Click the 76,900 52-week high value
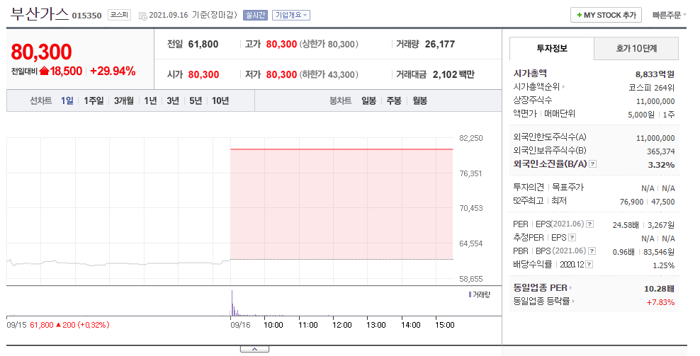 [632, 202]
